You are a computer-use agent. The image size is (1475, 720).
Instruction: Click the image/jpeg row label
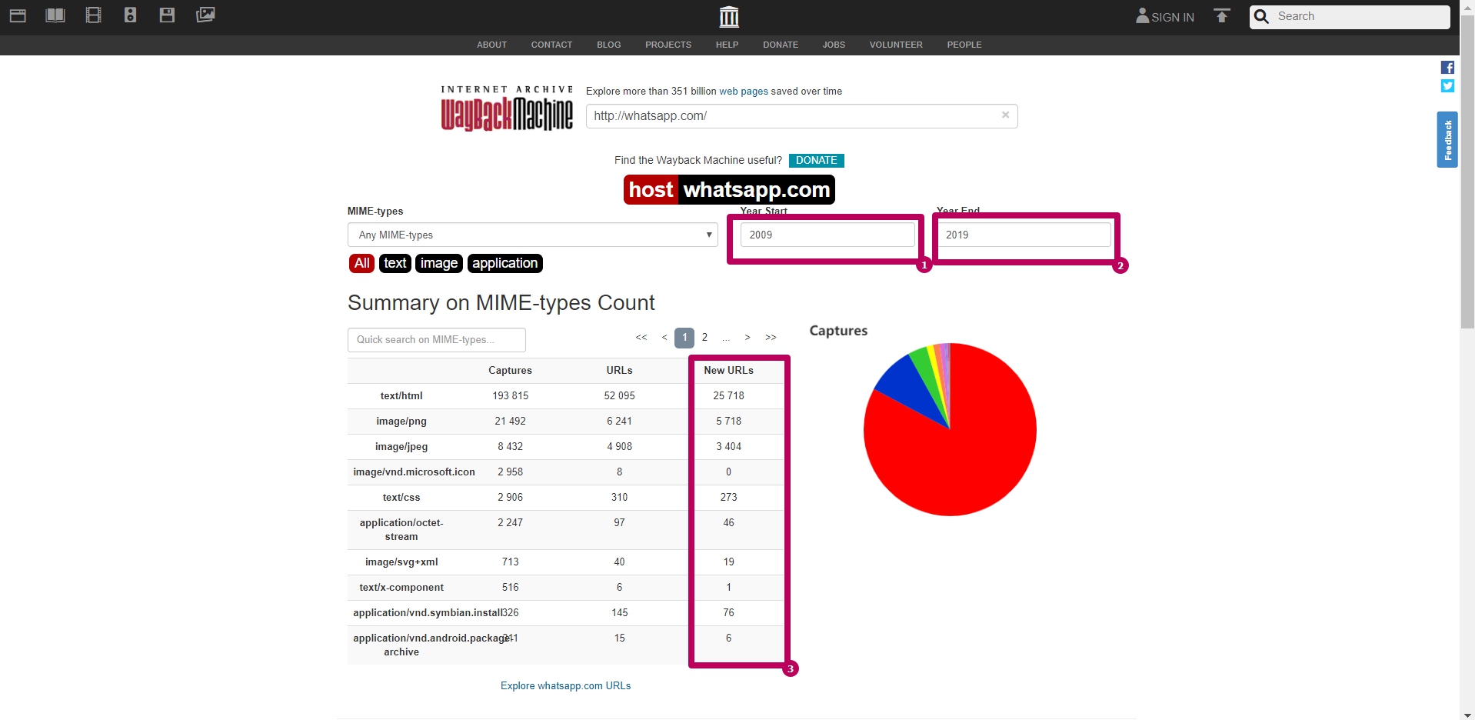[x=401, y=446]
